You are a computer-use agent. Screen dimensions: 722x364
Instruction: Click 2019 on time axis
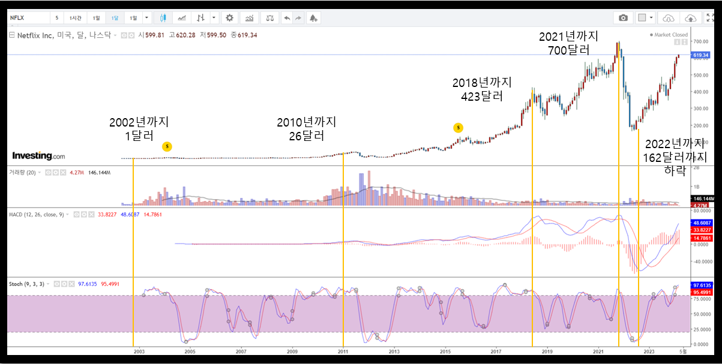pyautogui.click(x=547, y=351)
